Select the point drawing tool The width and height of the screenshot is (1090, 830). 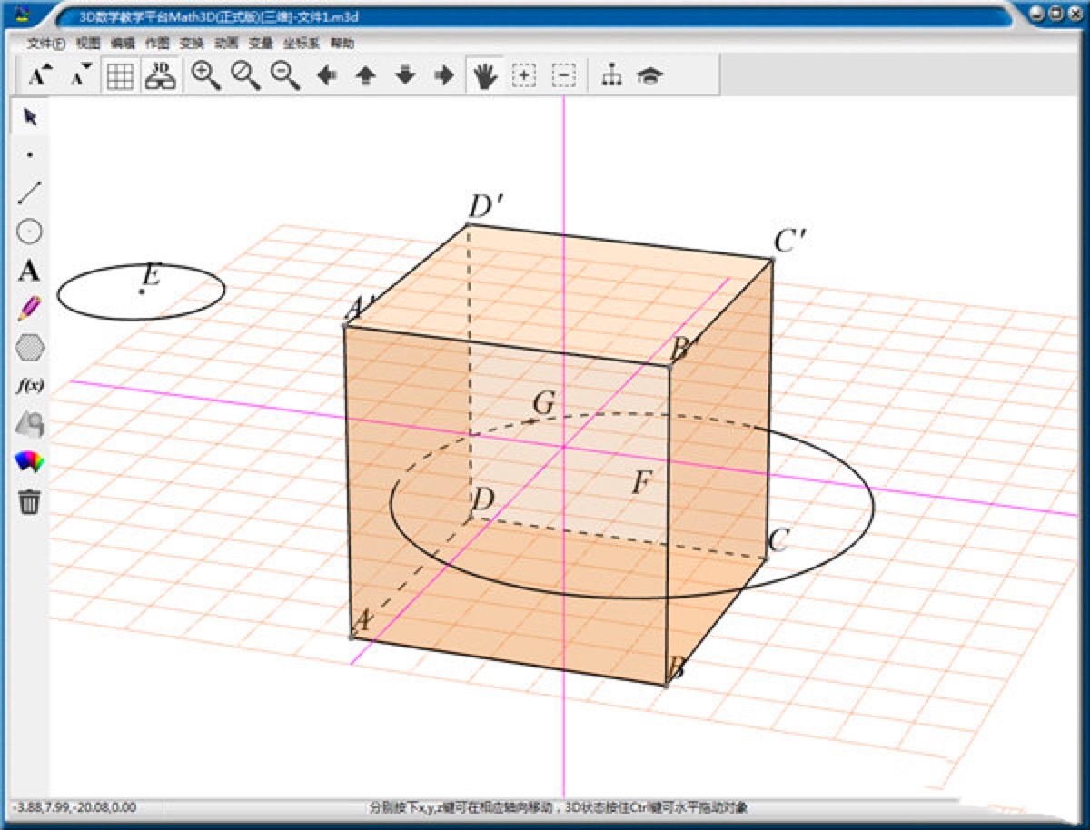click(29, 154)
